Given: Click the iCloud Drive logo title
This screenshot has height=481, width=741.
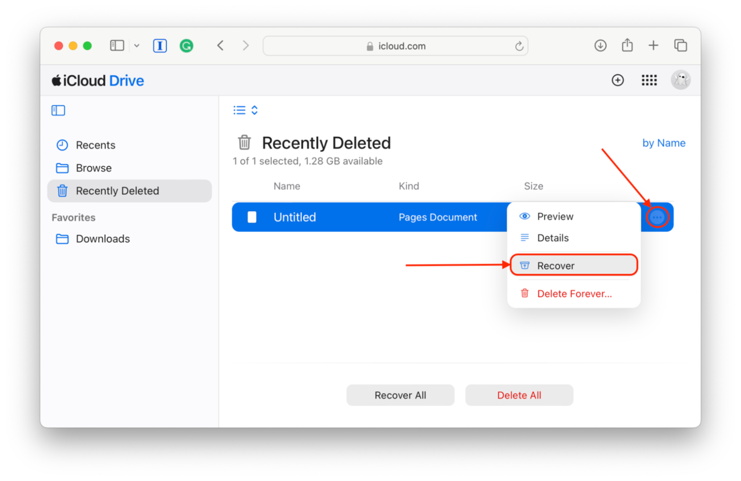Looking at the screenshot, I should click(x=98, y=80).
